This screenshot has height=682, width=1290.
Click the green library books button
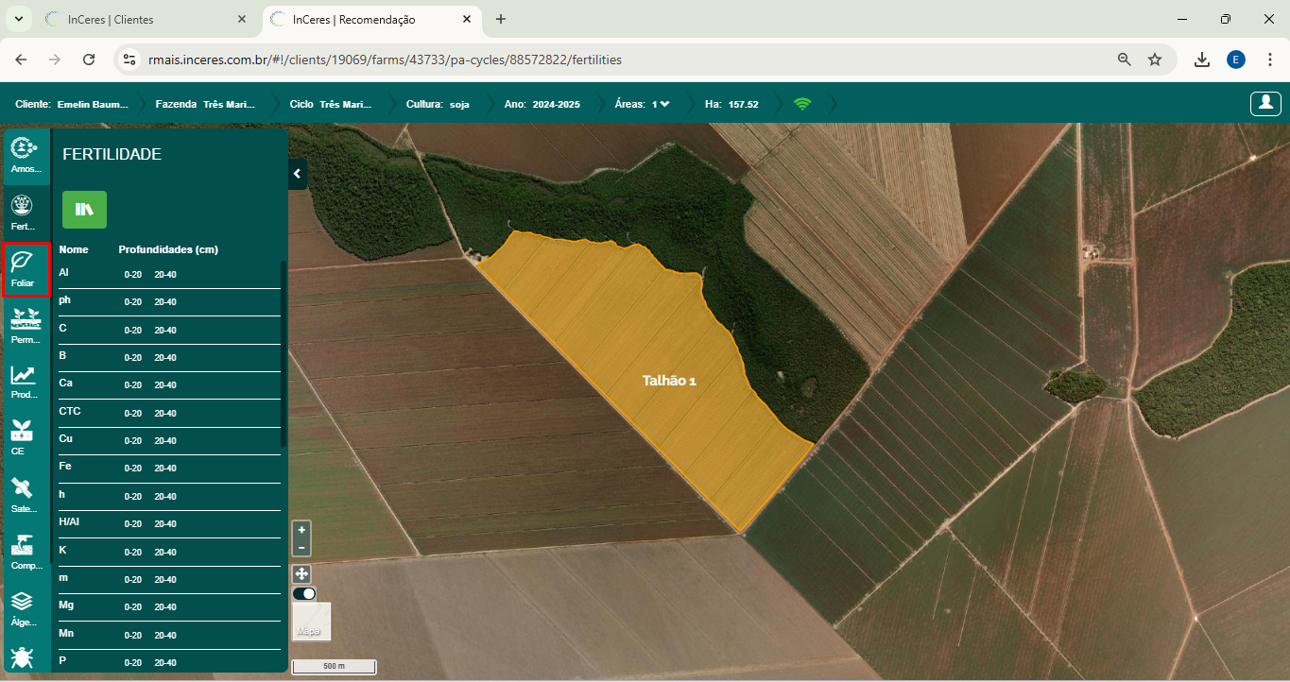coord(84,210)
